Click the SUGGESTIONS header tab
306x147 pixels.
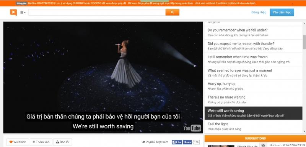255,139
